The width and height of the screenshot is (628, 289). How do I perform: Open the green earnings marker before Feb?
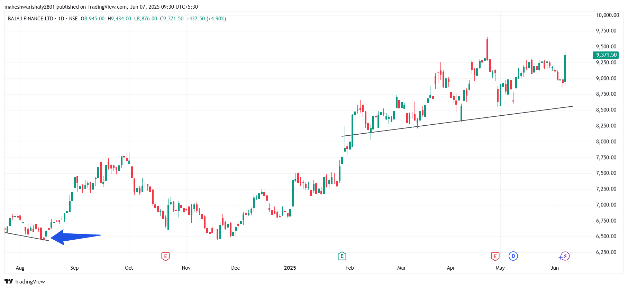point(342,256)
